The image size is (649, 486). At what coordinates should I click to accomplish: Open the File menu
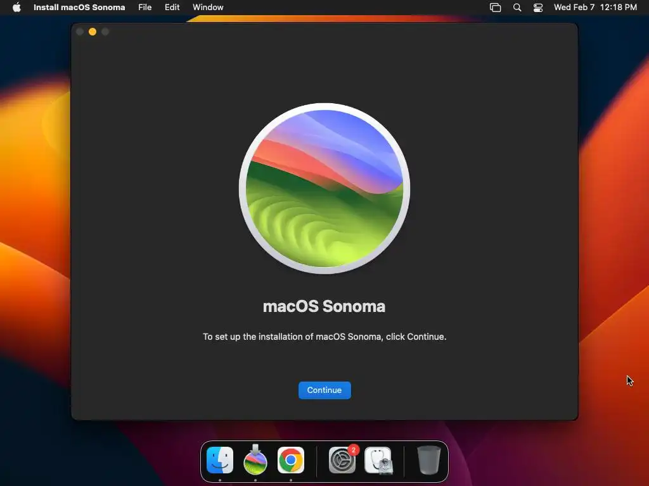coord(145,8)
